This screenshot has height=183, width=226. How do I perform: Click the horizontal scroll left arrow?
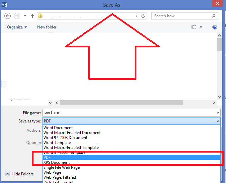coord(57,103)
